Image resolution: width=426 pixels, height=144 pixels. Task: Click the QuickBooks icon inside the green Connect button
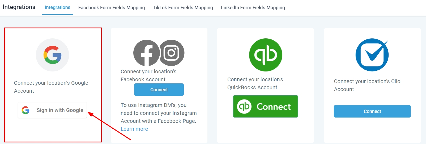pyautogui.click(x=244, y=106)
